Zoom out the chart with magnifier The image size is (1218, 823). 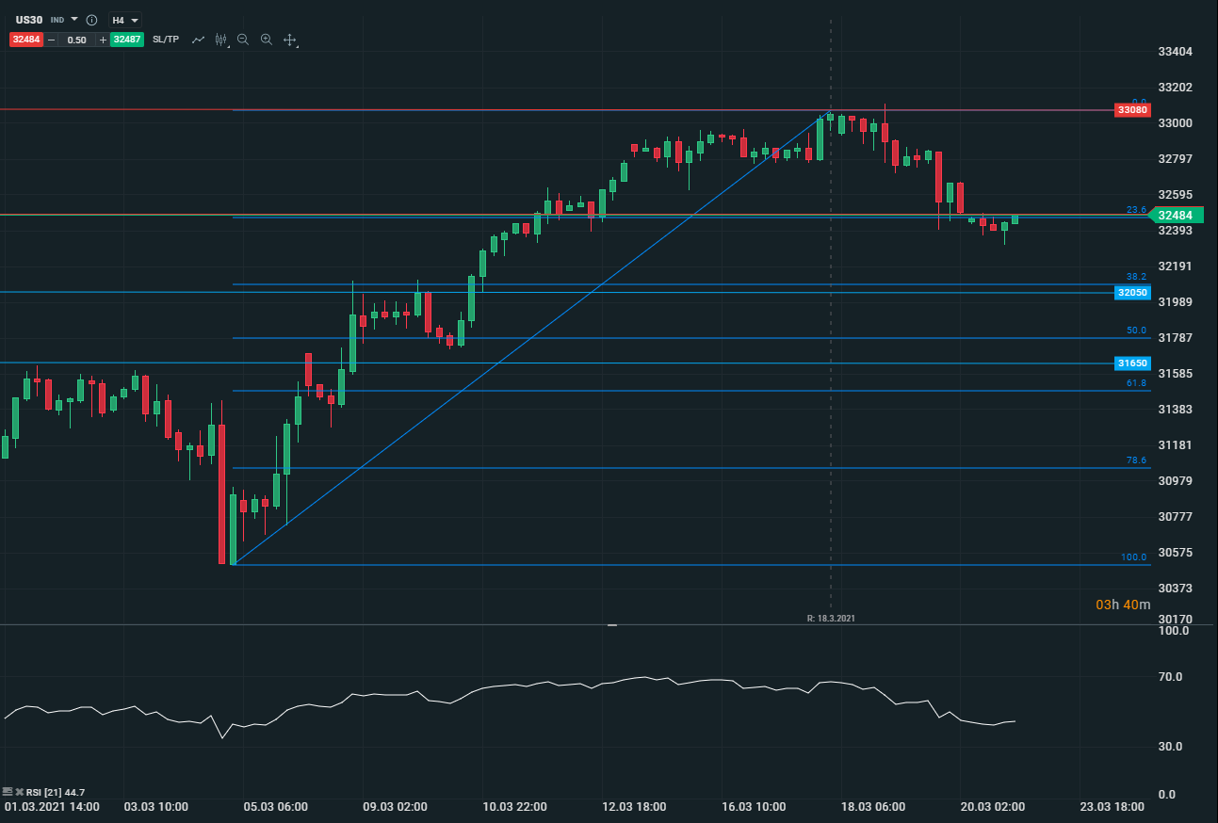(243, 40)
